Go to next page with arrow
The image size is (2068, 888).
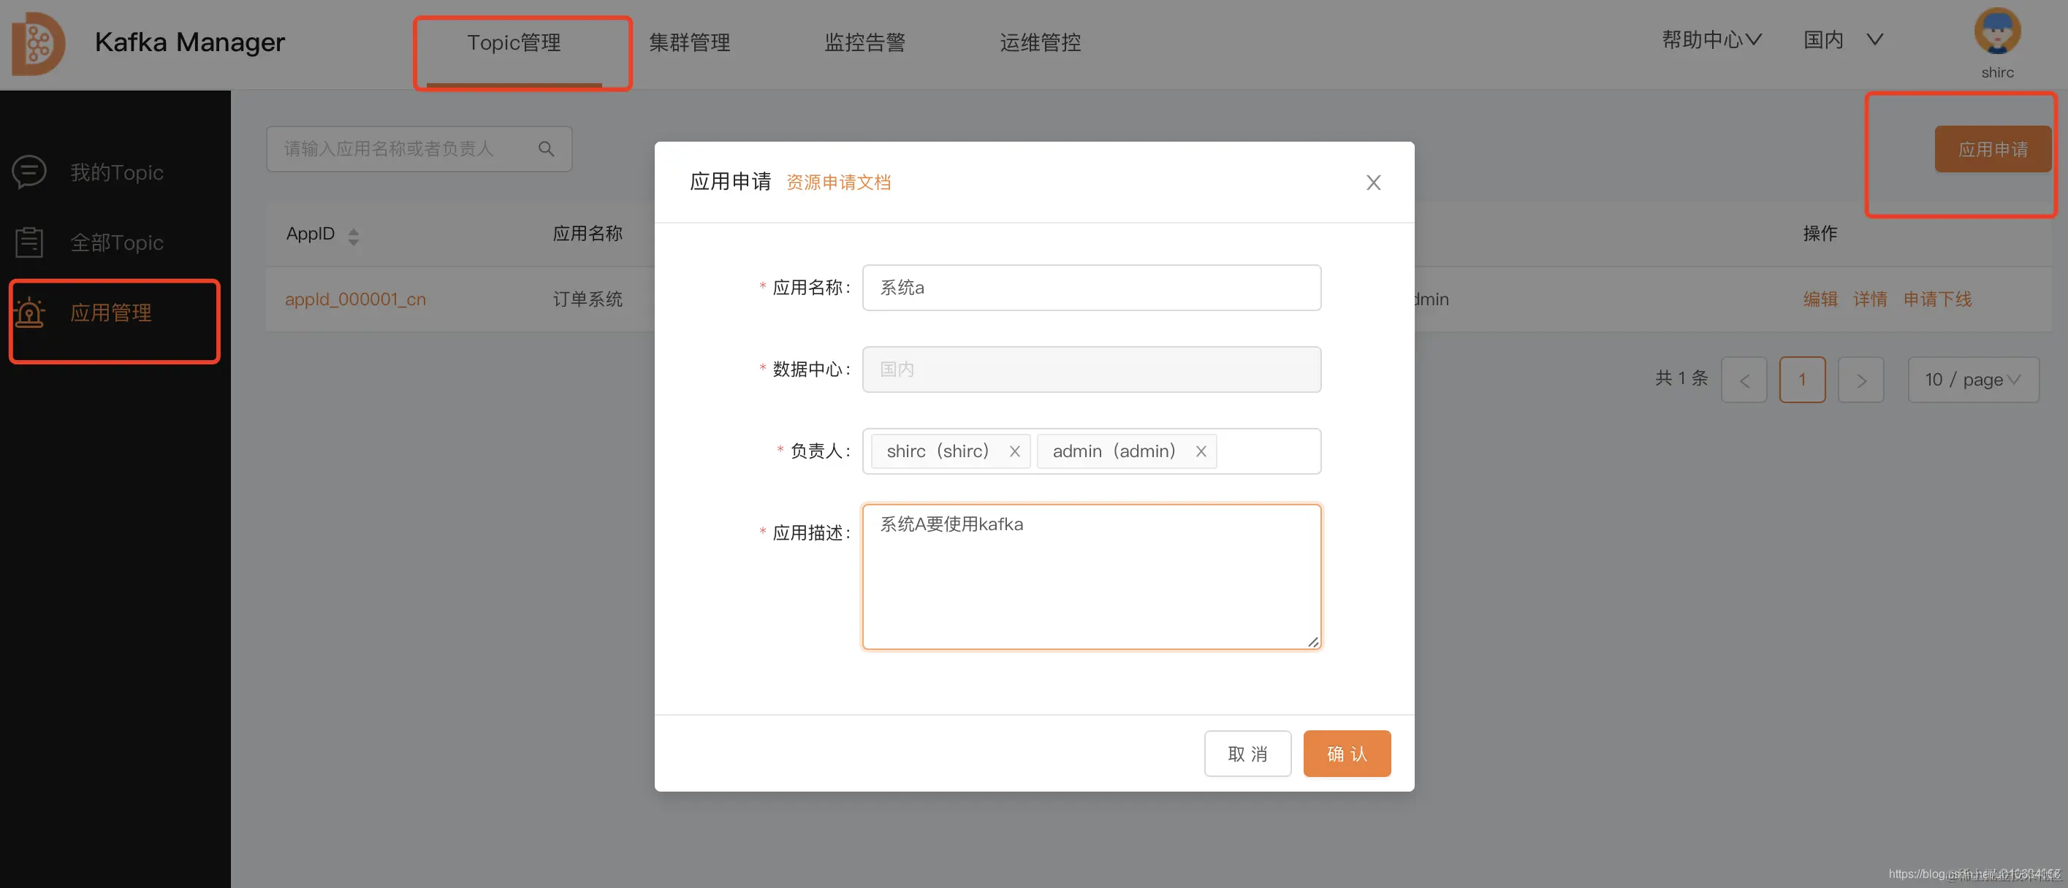click(x=1861, y=380)
